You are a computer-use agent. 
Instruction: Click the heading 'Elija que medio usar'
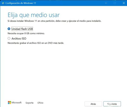34,15
